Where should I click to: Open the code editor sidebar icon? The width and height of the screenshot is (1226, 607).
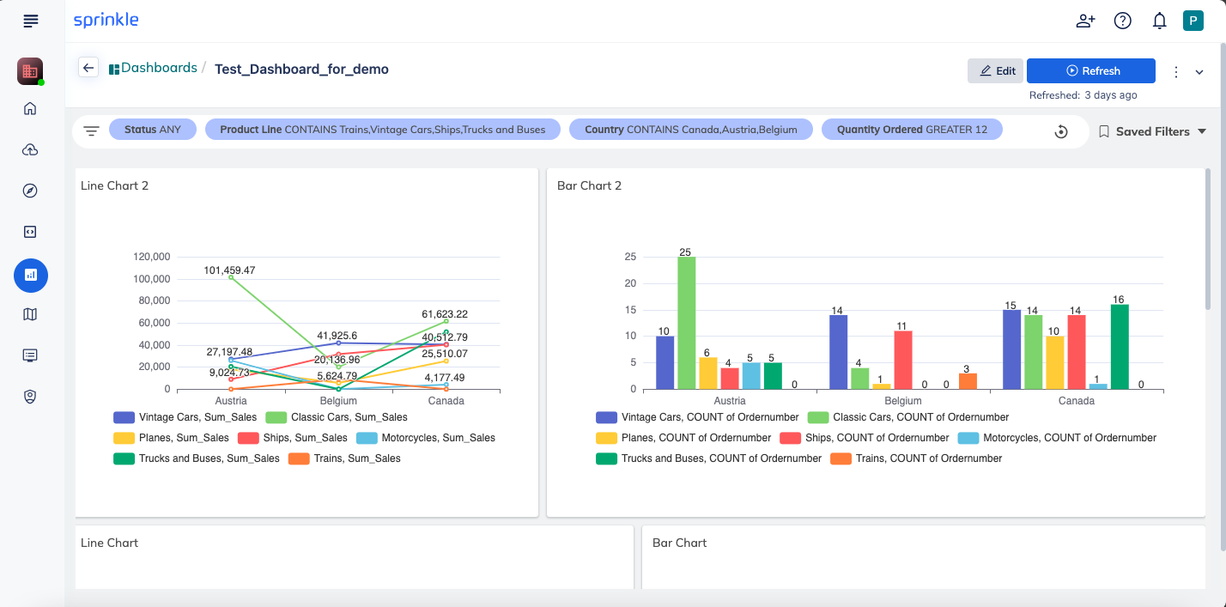[30, 232]
